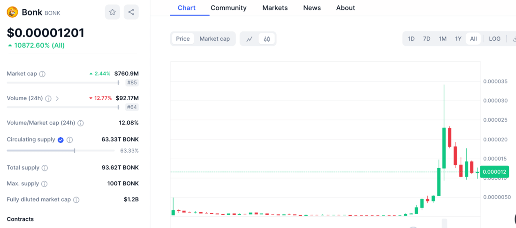Click the star watchlist icon
This screenshot has width=516, height=228.
pyautogui.click(x=112, y=12)
